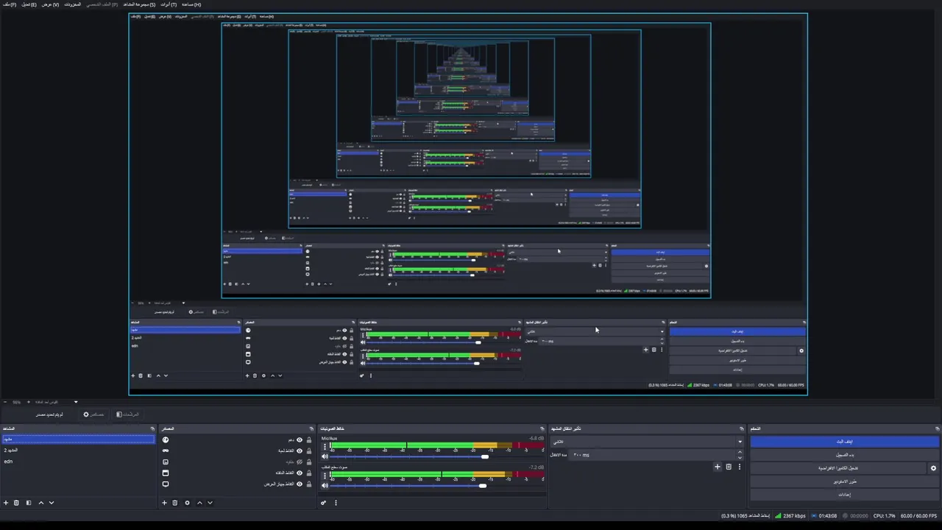The width and height of the screenshot is (942, 530).
Task: Zoom out the preview with the minus icon
Action: click(6, 402)
